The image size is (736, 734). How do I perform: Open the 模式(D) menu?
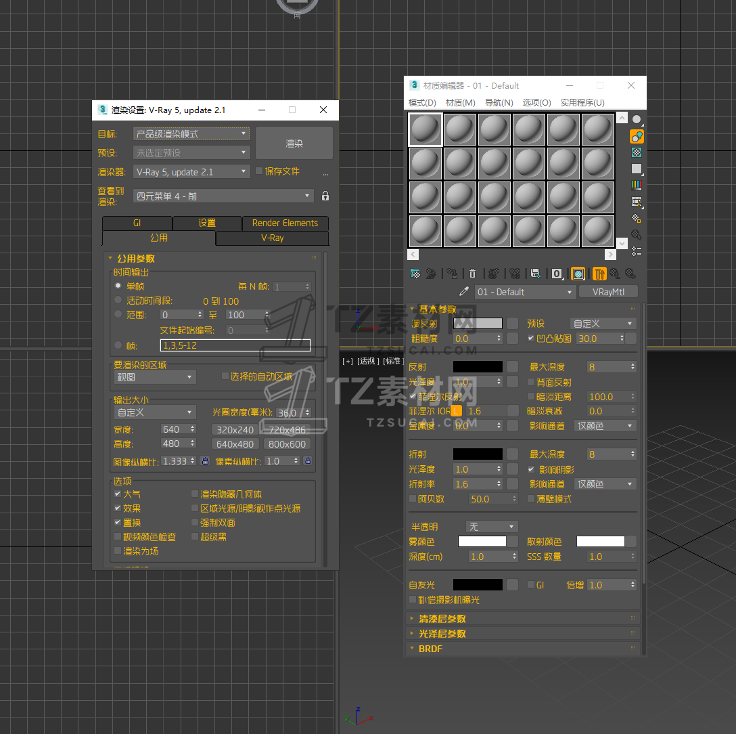pos(422,102)
